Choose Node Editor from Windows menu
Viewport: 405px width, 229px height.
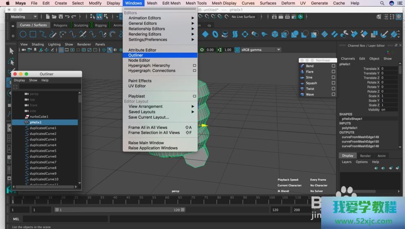[x=139, y=60]
